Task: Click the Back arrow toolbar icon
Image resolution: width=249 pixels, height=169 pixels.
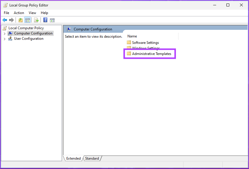Action: (5, 20)
